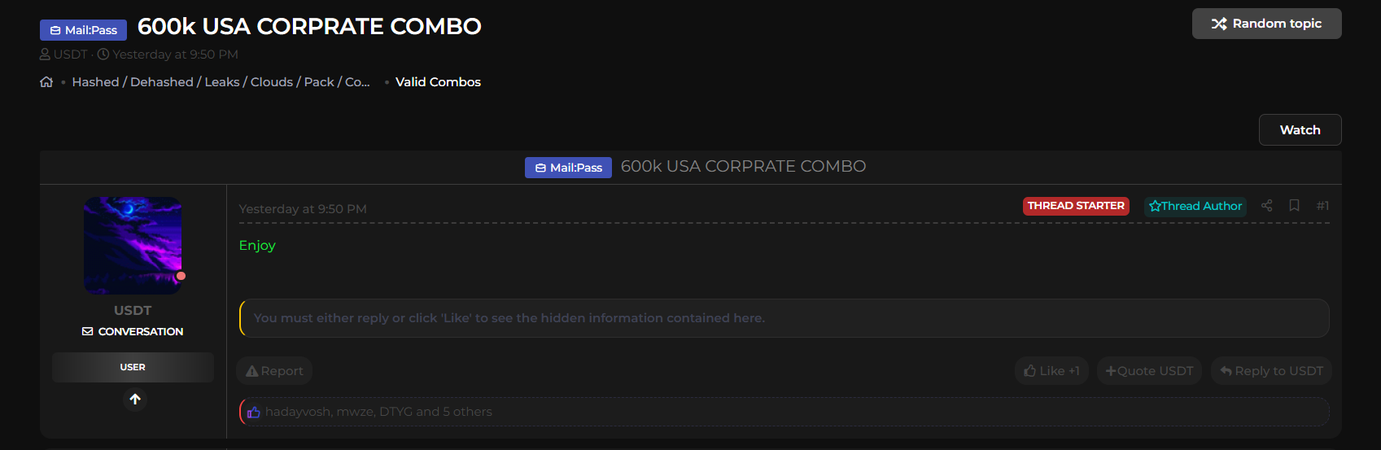Screen dimensions: 1381x450
Task: Click Quote USDT on the post
Action: coord(1149,371)
